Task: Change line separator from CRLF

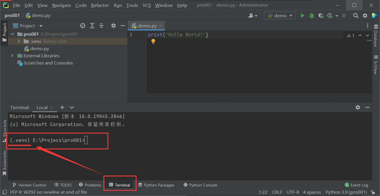Action: pos(277,192)
